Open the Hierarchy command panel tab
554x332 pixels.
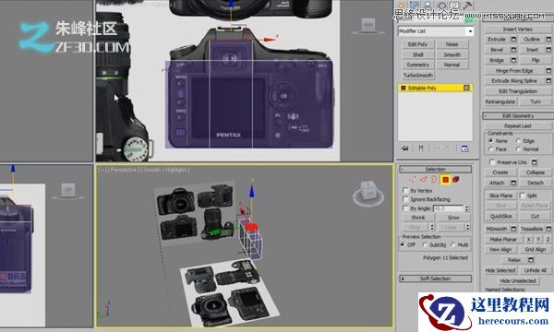[x=428, y=5]
